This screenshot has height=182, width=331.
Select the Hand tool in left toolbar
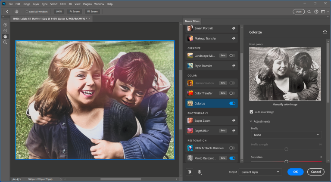click(5, 37)
